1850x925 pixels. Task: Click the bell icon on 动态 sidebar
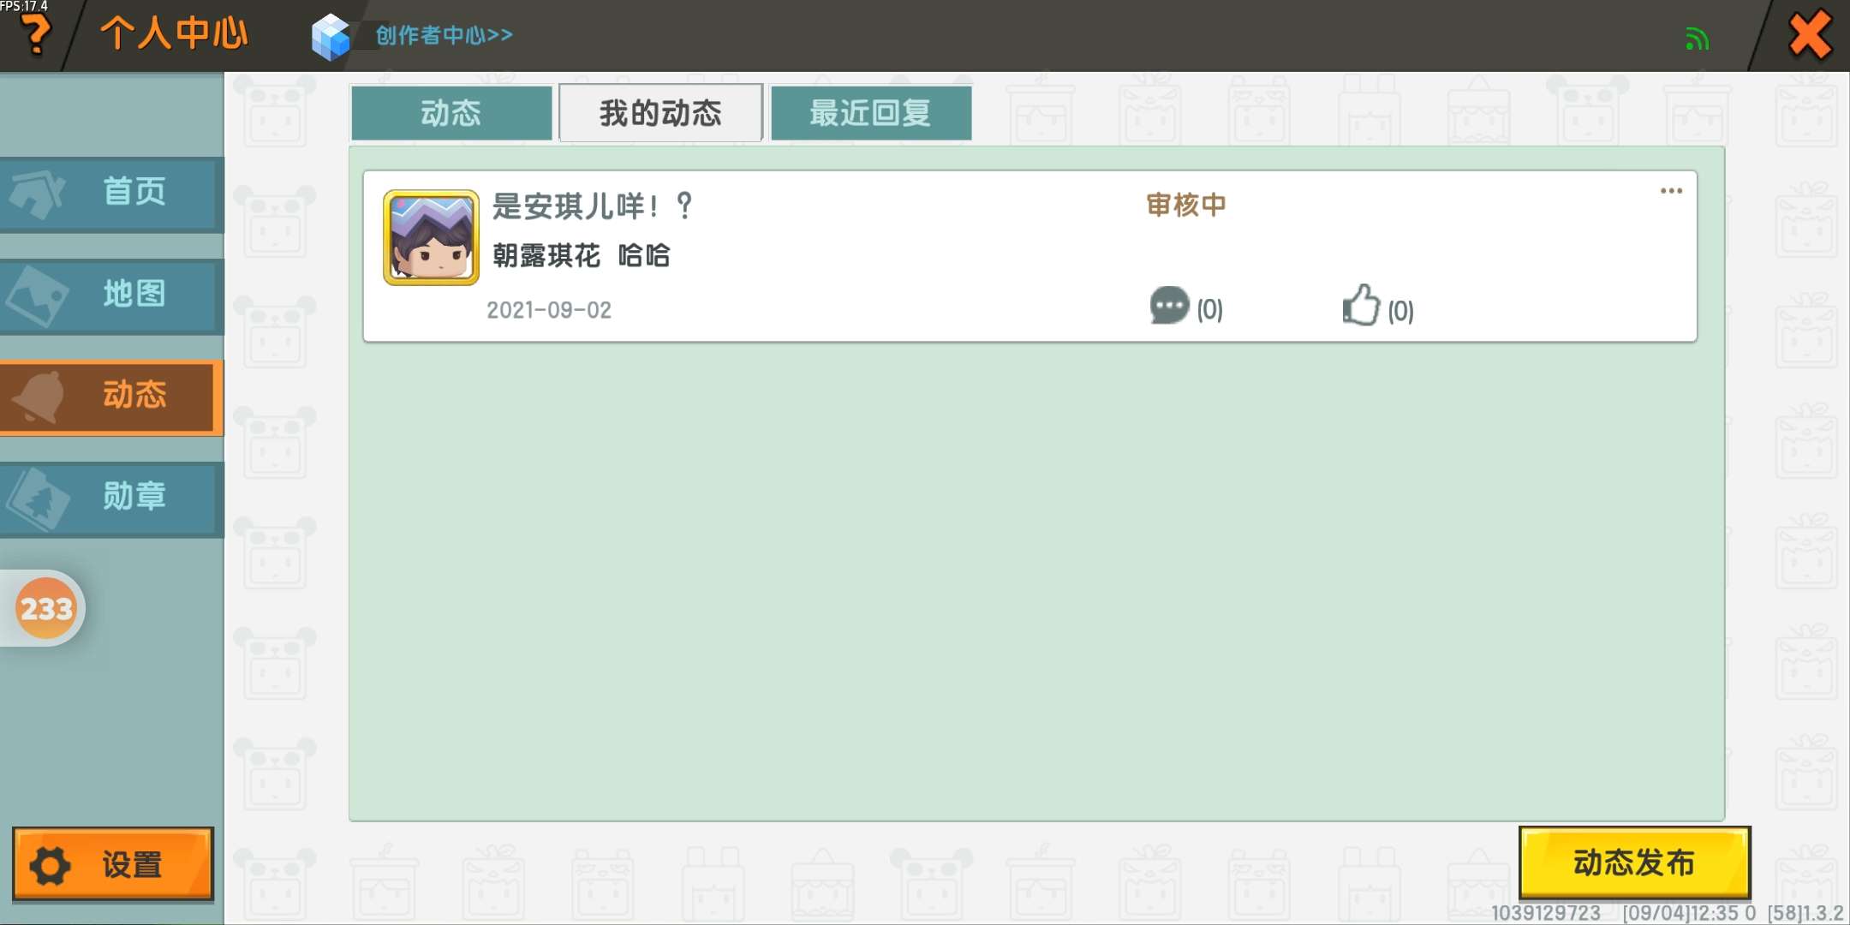39,397
